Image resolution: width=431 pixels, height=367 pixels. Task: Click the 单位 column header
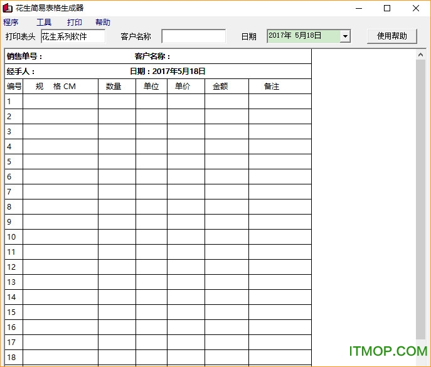click(151, 87)
